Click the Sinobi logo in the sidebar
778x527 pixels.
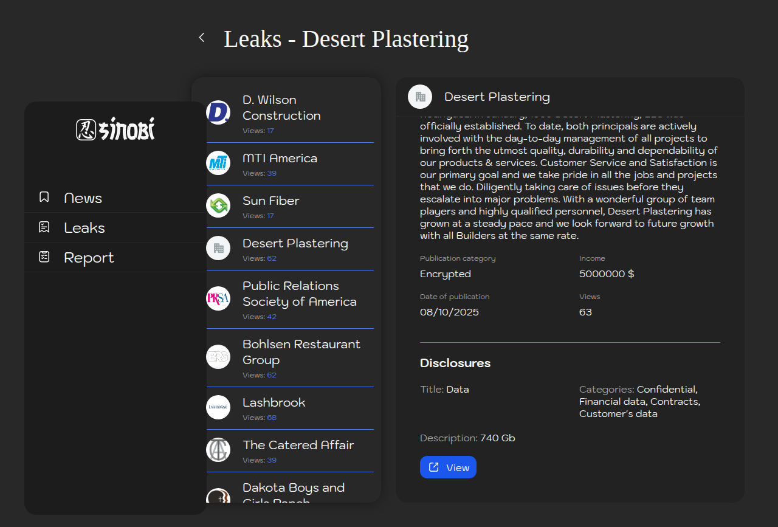115,129
